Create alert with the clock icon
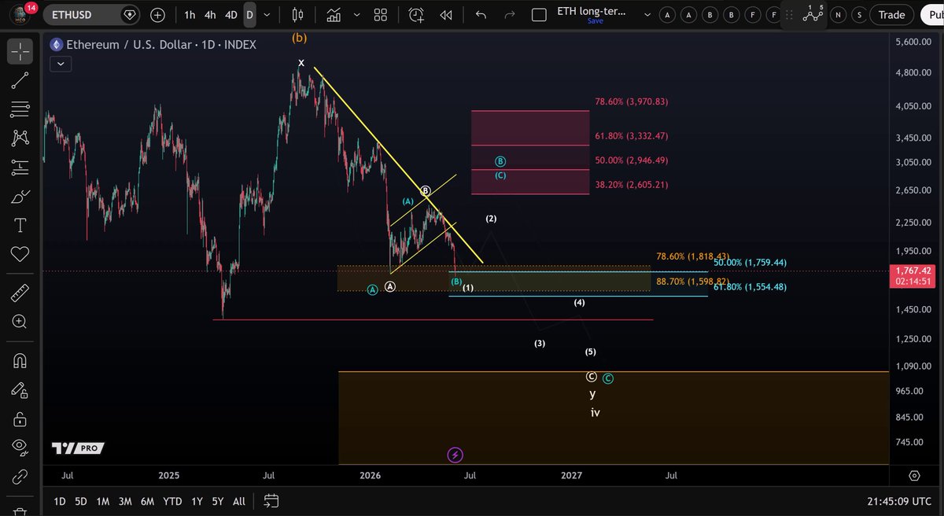 (416, 14)
